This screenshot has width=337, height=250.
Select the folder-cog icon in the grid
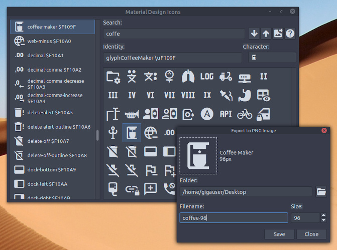[x=113, y=77]
